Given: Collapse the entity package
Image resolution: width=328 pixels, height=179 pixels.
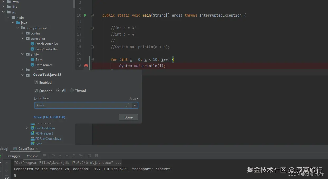Looking at the screenshot, I should (x=22, y=54).
